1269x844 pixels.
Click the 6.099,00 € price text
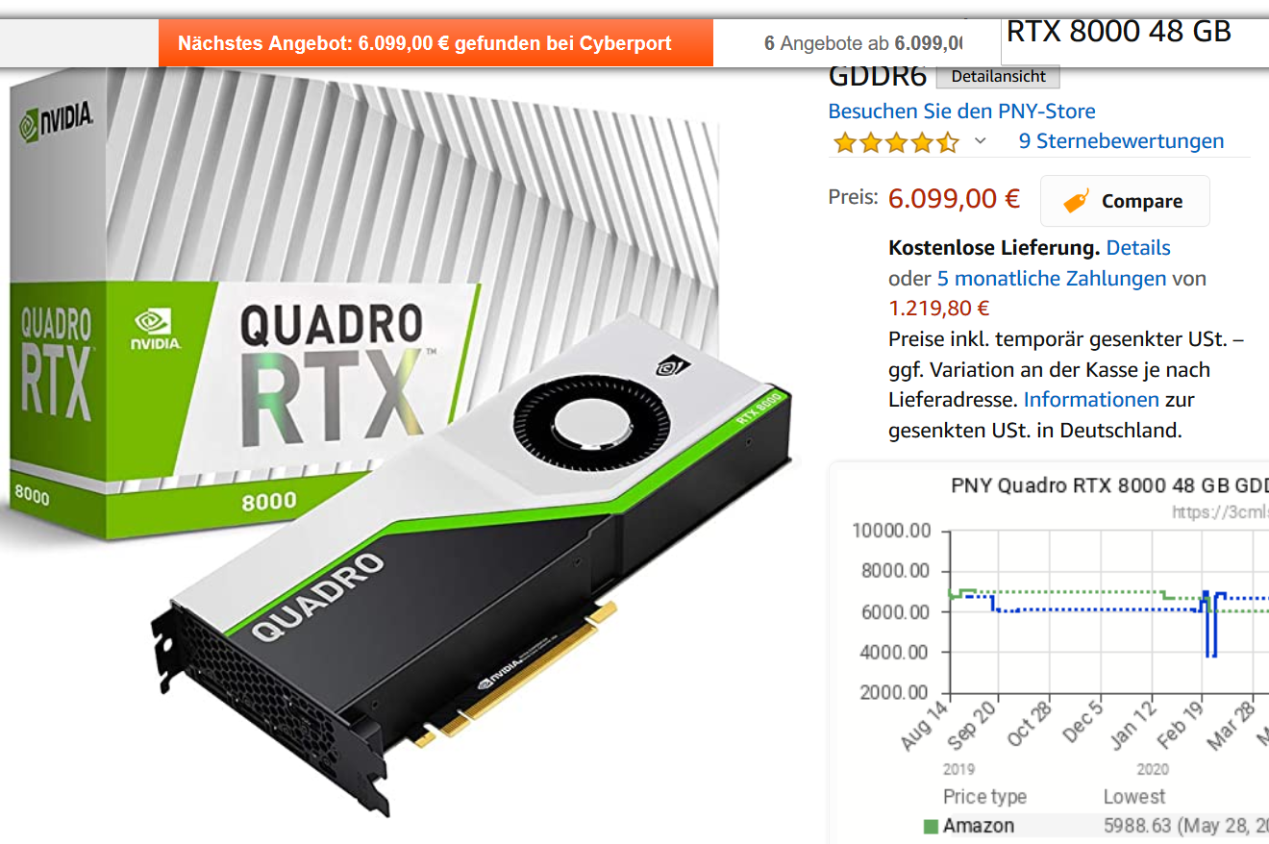[954, 199]
